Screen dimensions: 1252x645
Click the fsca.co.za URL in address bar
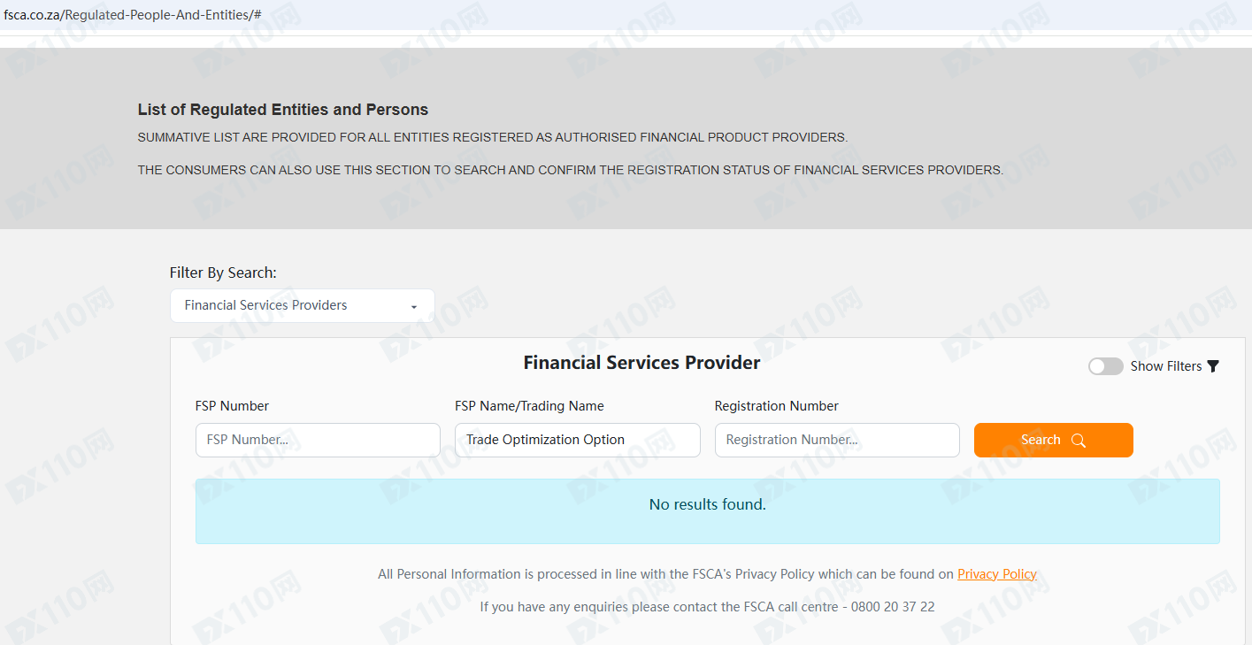133,15
